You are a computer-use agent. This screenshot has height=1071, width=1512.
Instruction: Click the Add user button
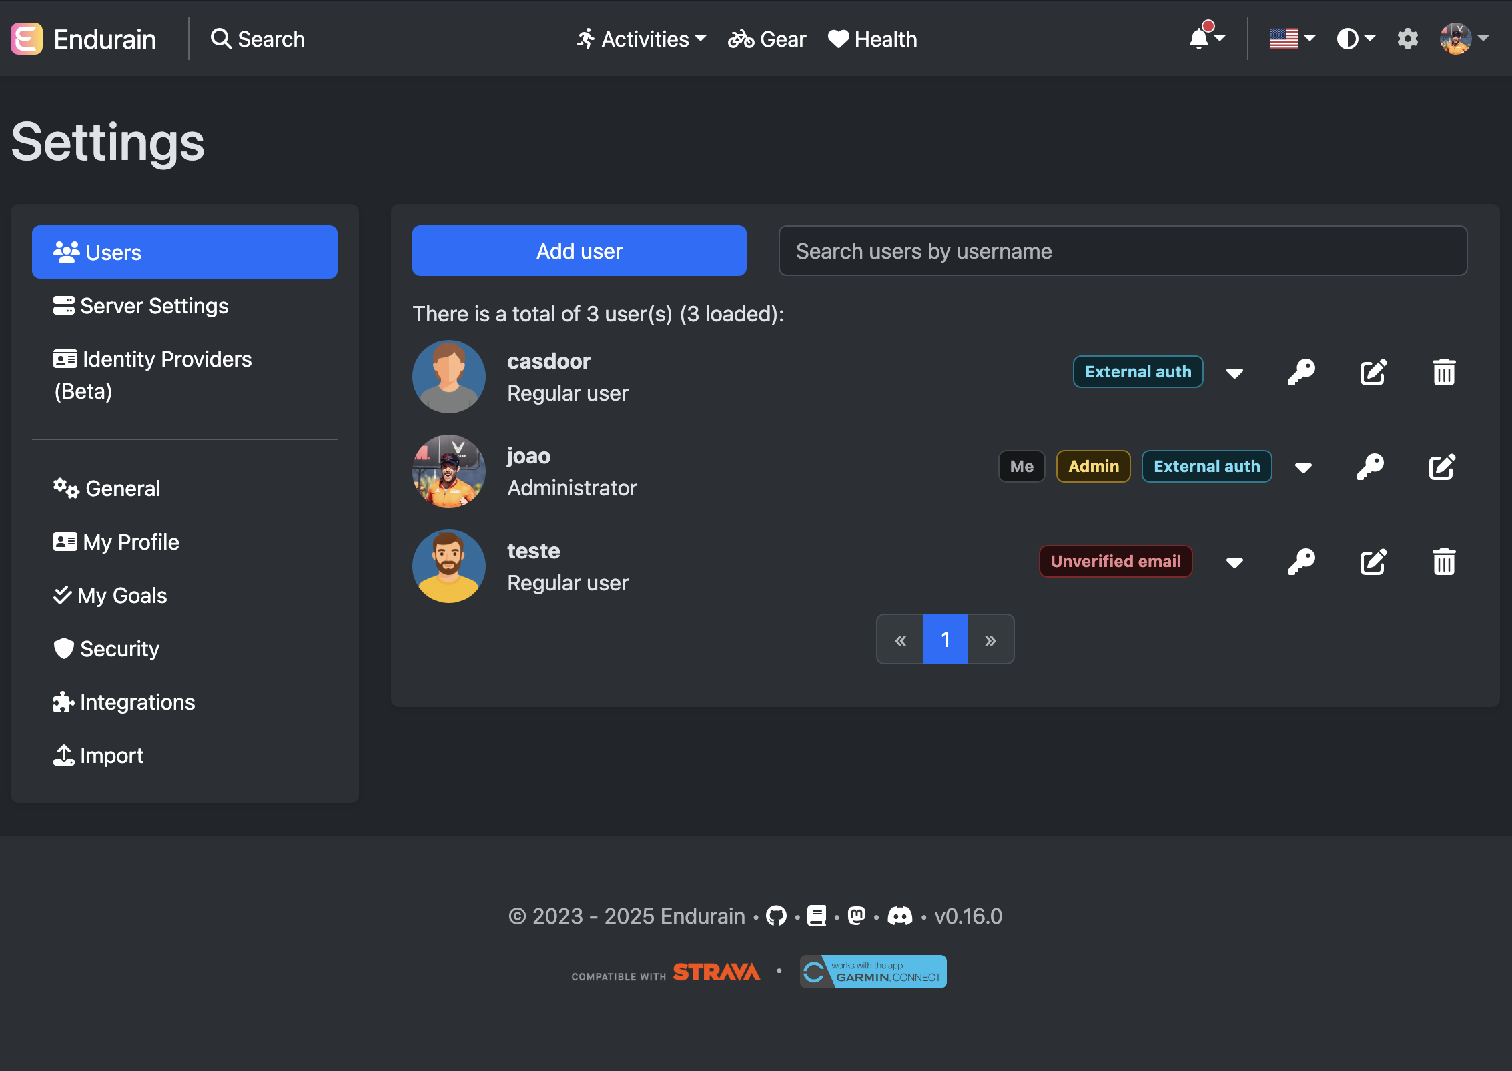[579, 251]
